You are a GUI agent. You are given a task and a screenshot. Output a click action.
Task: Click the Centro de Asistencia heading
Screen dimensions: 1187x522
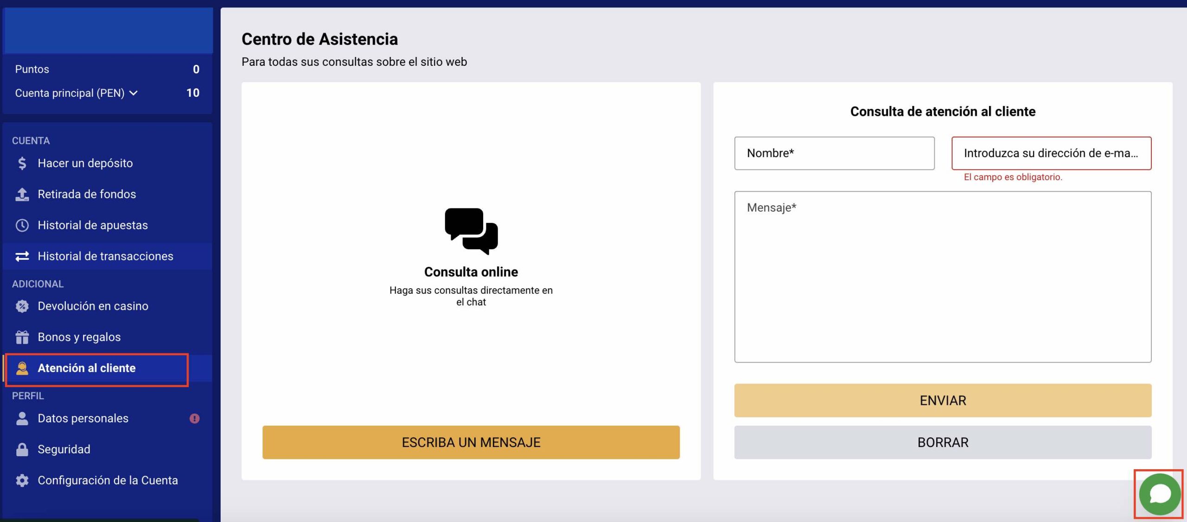[x=319, y=39]
